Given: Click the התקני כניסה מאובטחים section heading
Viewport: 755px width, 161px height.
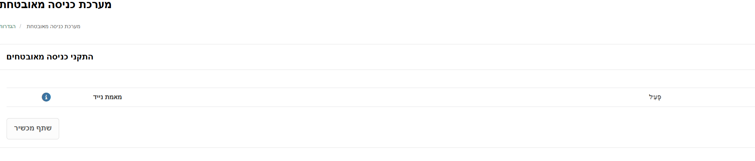Looking at the screenshot, I should click(50, 57).
